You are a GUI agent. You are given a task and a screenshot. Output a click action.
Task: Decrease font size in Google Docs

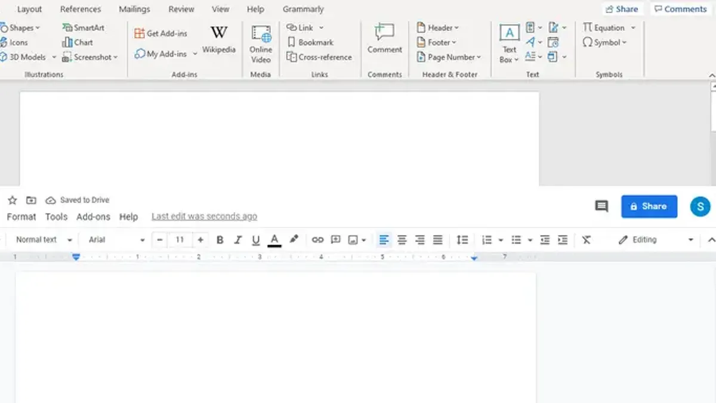pos(160,239)
